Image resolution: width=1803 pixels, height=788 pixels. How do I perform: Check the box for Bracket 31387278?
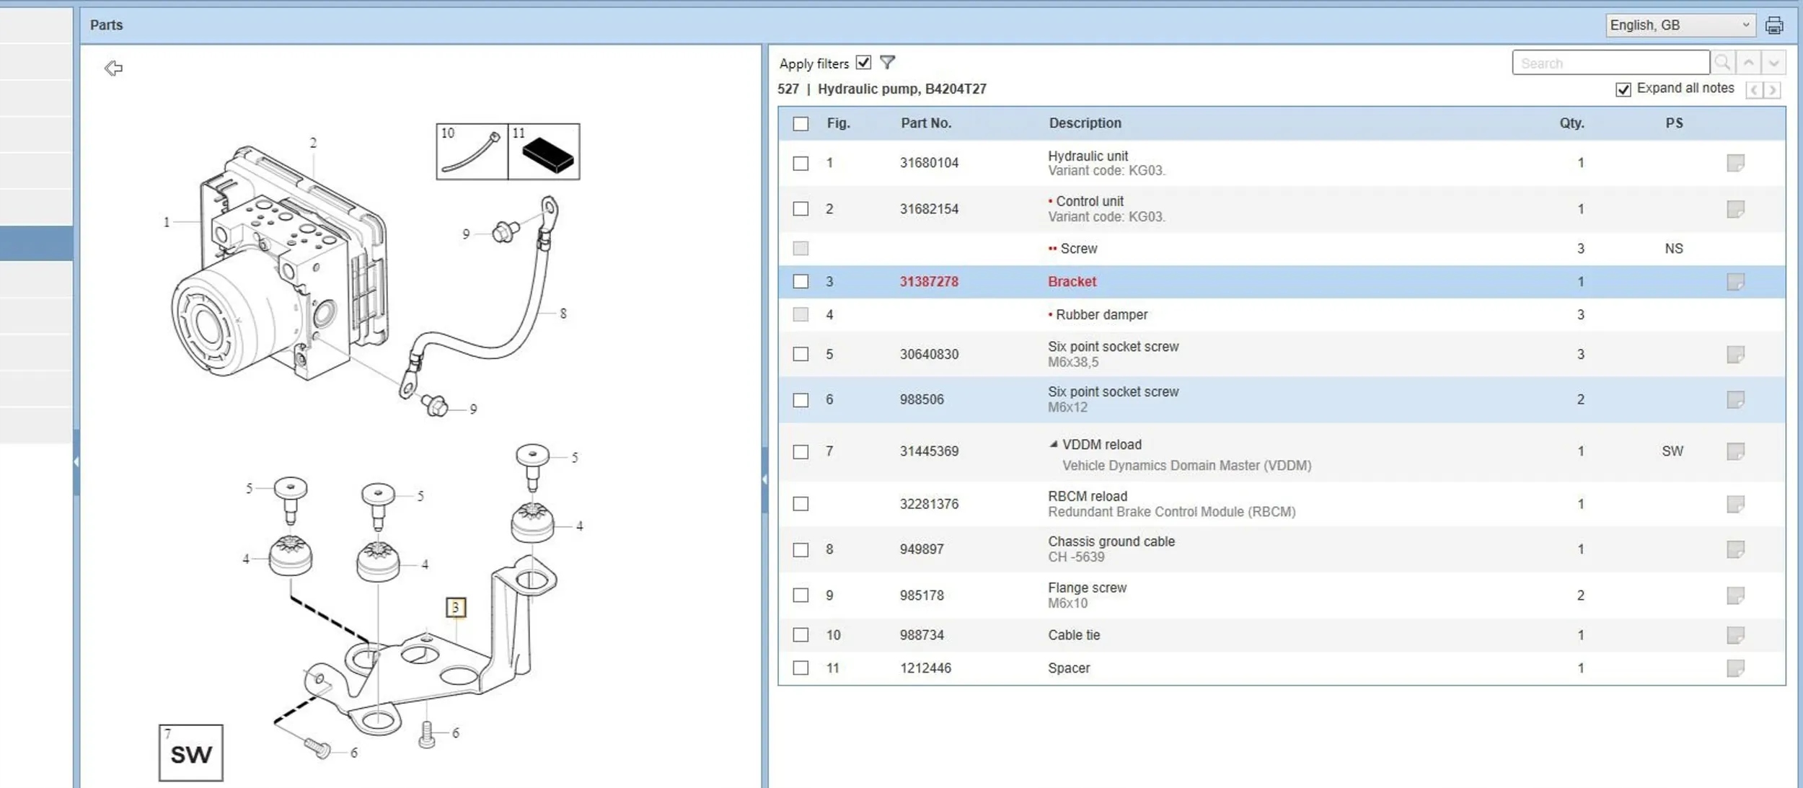tap(801, 281)
